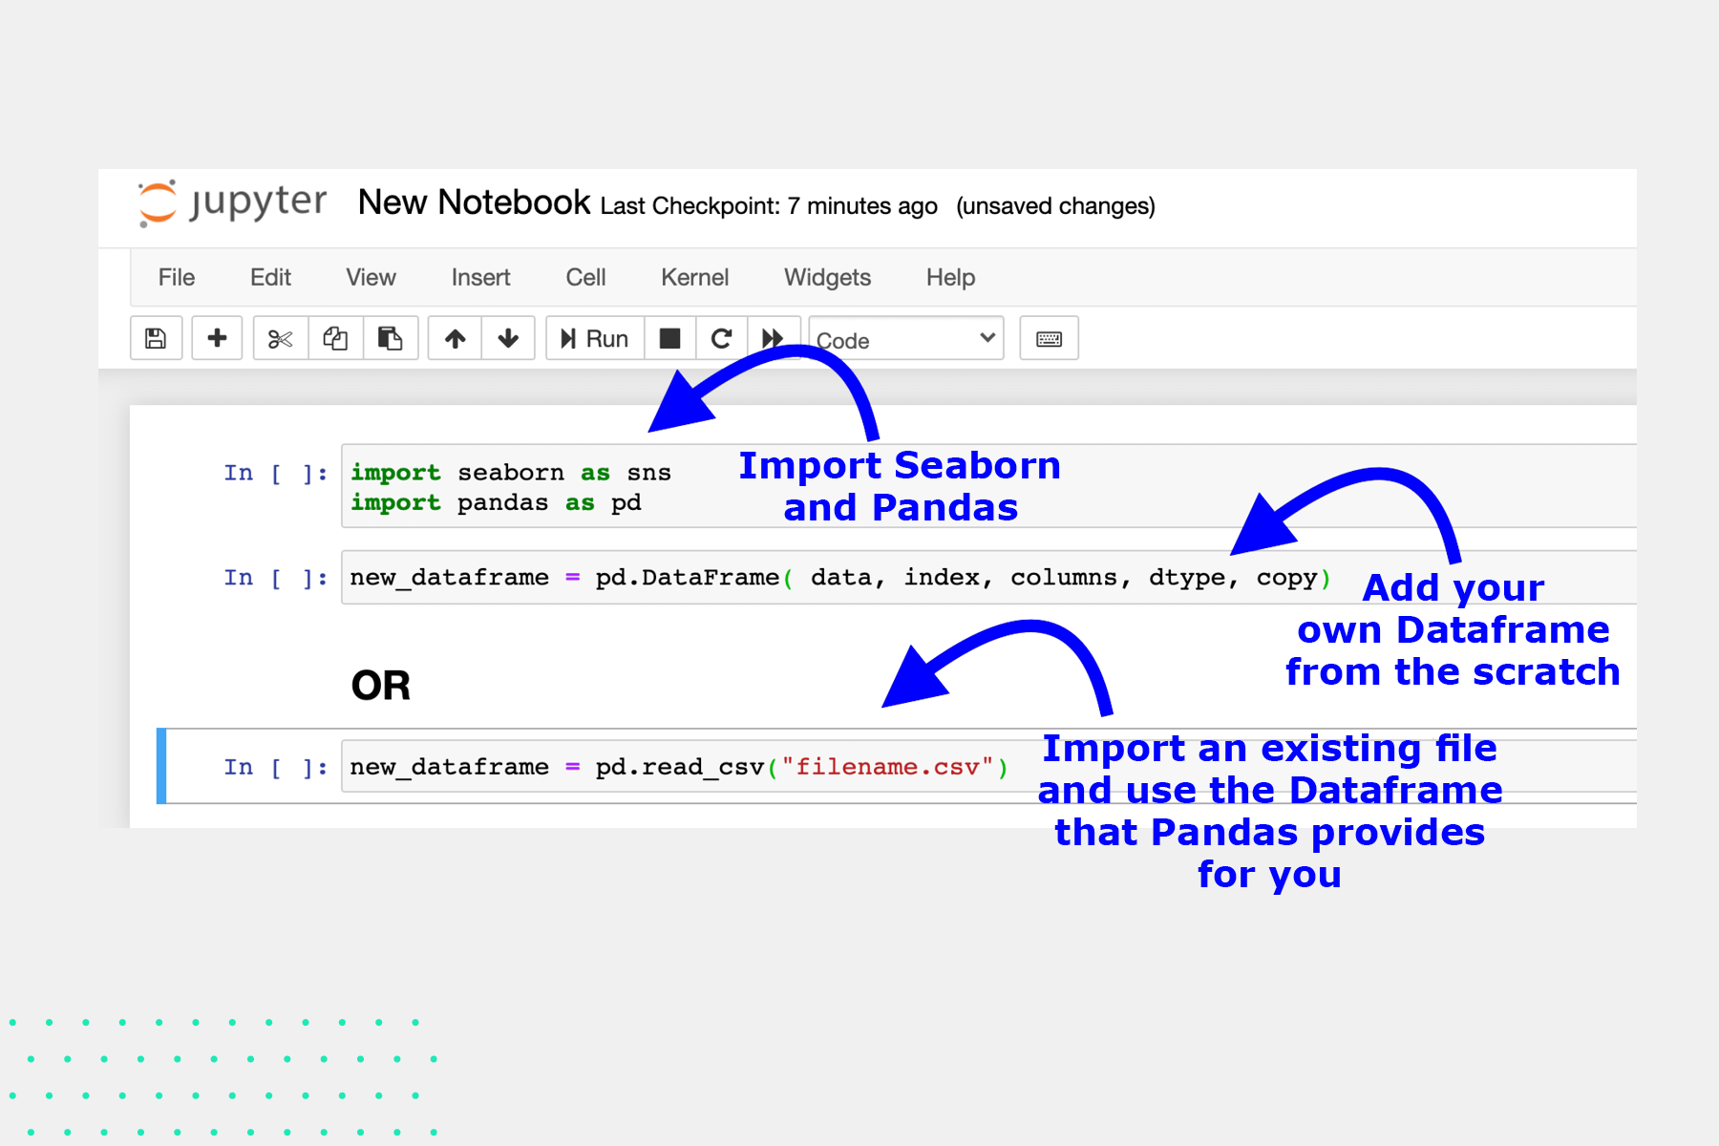Screen dimensions: 1719x1146
Task: Open the File menu
Action: [x=177, y=277]
